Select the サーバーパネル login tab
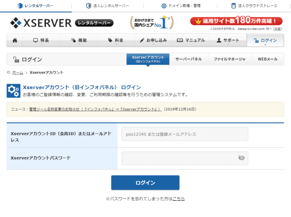Screen dimensions: 291x217 tap(189, 59)
